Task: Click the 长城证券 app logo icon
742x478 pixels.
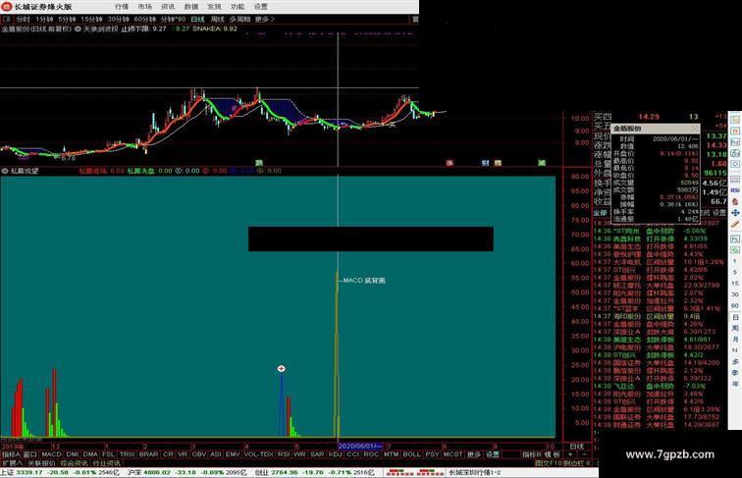Action: [x=7, y=7]
